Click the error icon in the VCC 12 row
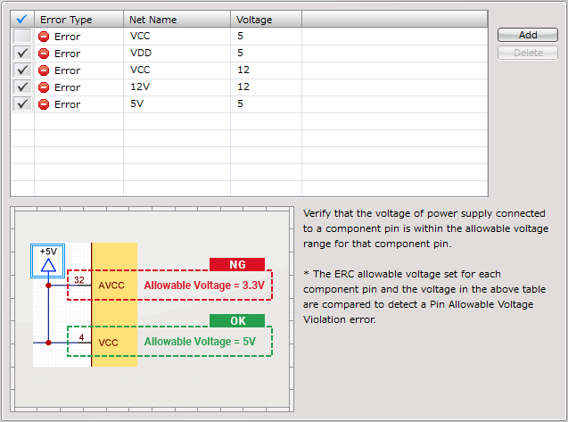The height and width of the screenshot is (422, 568). pyautogui.click(x=44, y=70)
